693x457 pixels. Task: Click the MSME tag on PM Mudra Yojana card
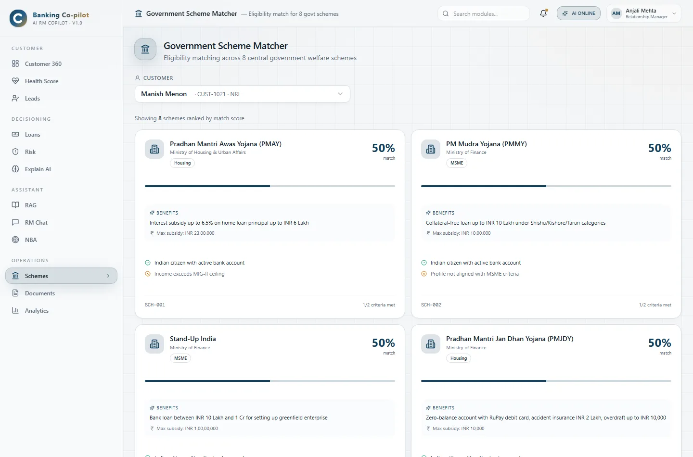click(x=457, y=163)
